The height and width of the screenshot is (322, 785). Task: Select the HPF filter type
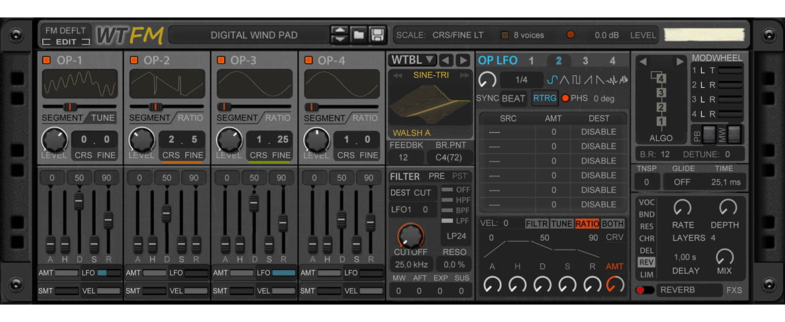(x=456, y=200)
